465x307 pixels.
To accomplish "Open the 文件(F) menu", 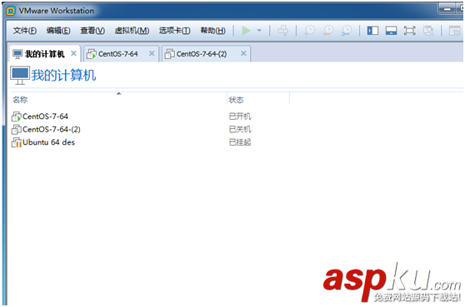I will pyautogui.click(x=25, y=31).
